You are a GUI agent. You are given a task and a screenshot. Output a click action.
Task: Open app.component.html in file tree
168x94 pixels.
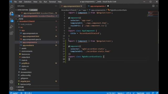(31, 36)
